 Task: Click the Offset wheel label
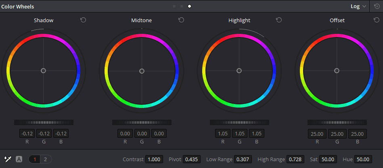point(337,21)
